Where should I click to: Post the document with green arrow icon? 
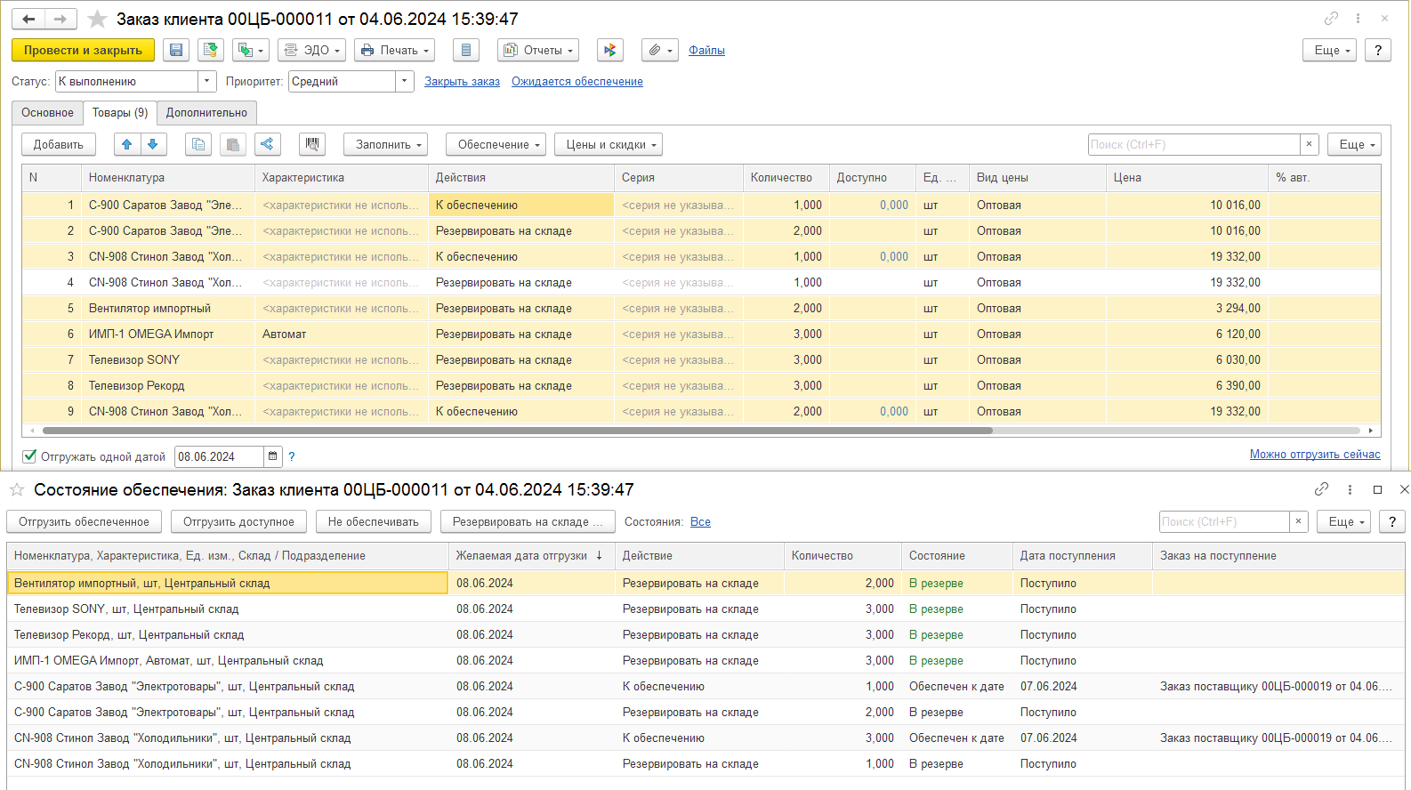[210, 50]
